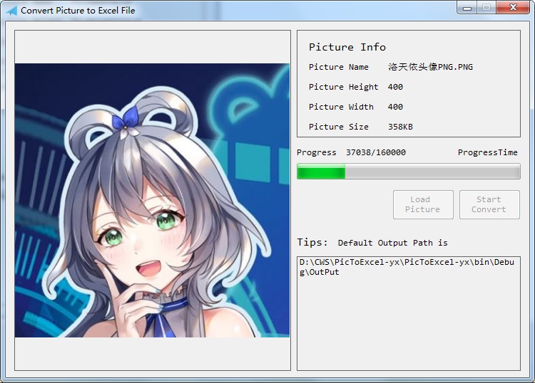535x383 pixels.
Task: Close the Convert Picture to Excel window
Action: pos(513,8)
